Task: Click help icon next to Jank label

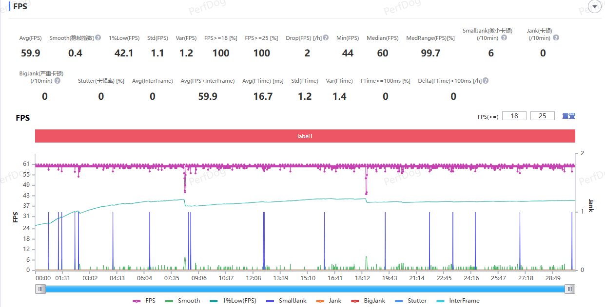Action: point(556,37)
